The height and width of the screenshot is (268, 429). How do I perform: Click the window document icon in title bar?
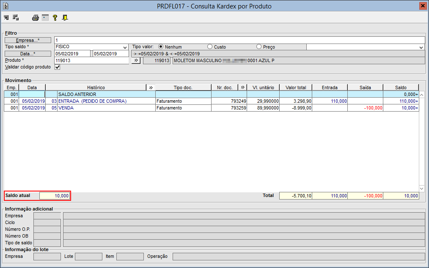click(x=5, y=6)
